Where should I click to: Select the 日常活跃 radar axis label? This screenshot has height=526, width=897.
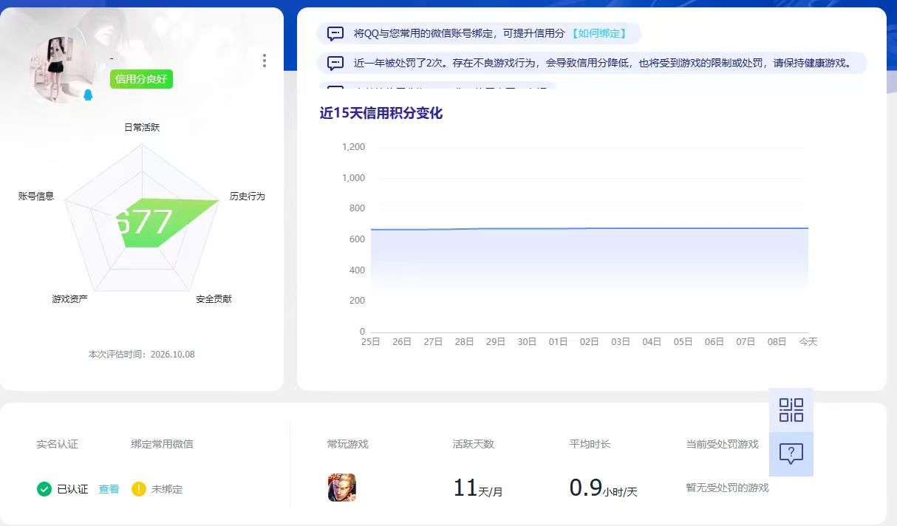click(x=142, y=127)
